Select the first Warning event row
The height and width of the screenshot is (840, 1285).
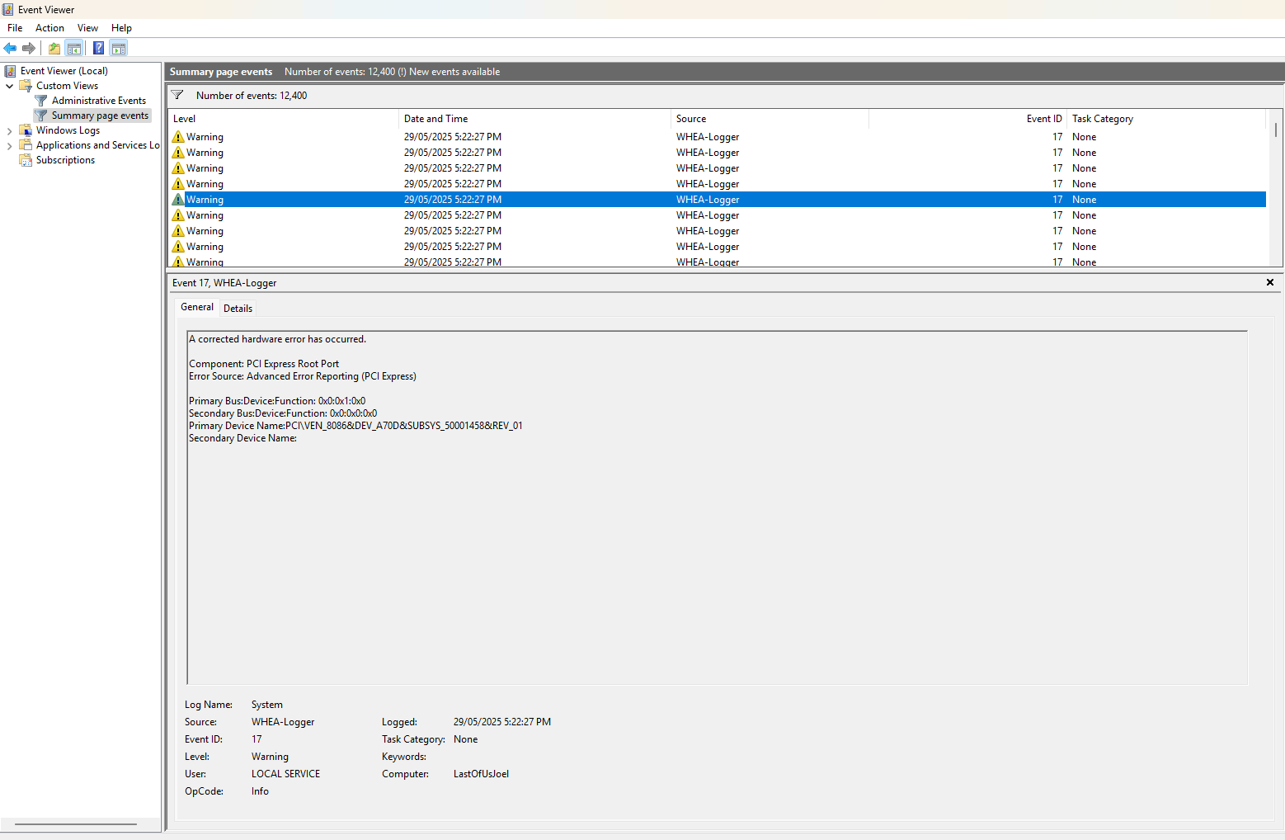tap(495, 137)
